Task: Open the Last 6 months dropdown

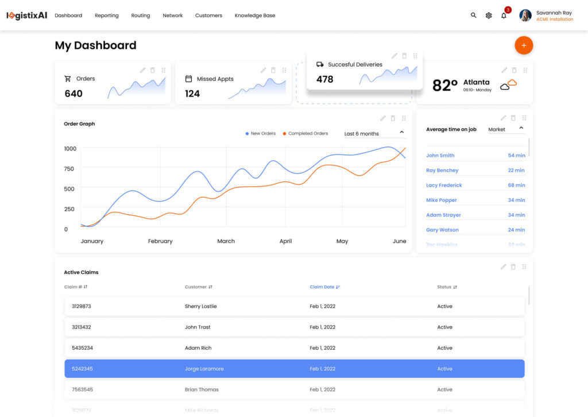Action: pyautogui.click(x=374, y=133)
